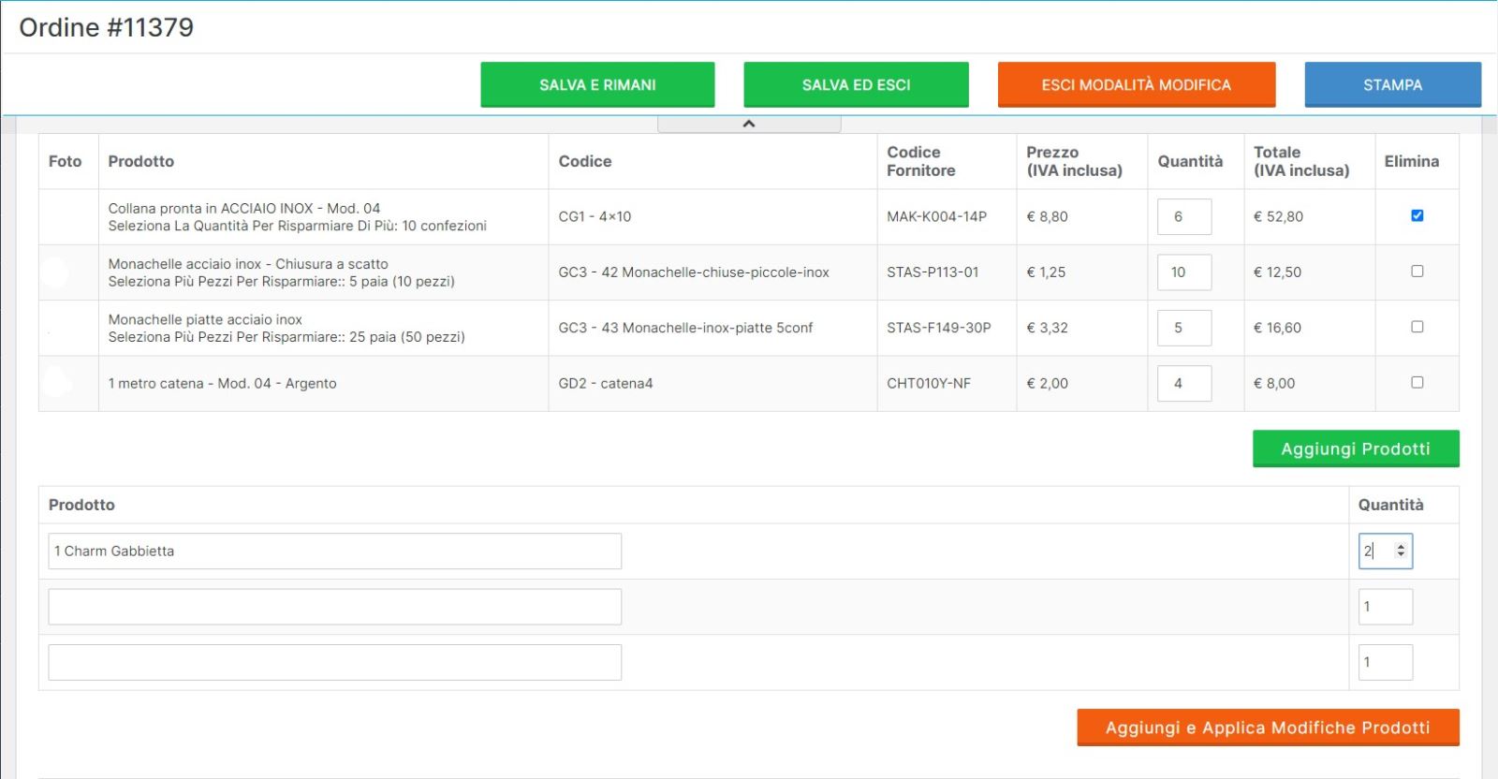Click product name 1 metro catena - Mod. 04
The height and width of the screenshot is (779, 1498).
click(222, 383)
